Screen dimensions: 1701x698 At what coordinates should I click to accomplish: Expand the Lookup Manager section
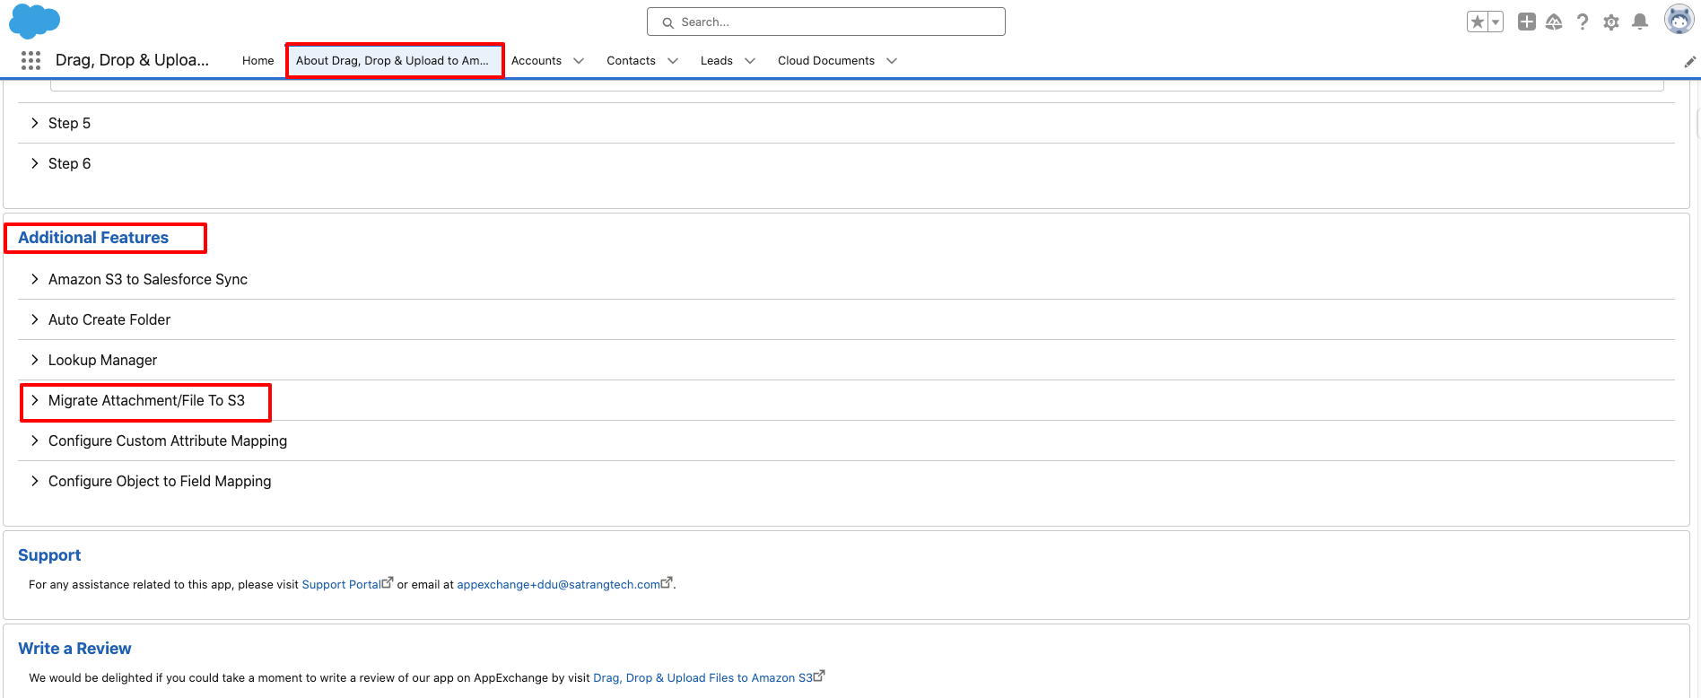click(x=846, y=360)
